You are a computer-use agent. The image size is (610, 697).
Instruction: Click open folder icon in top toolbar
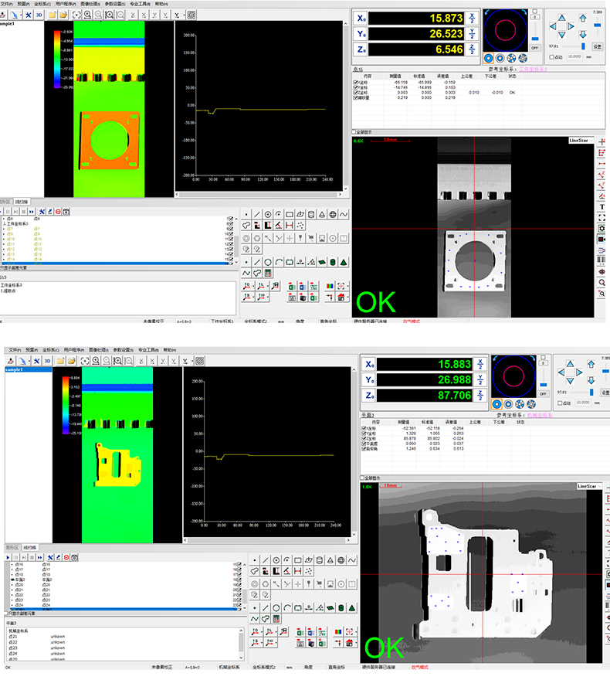pos(63,15)
